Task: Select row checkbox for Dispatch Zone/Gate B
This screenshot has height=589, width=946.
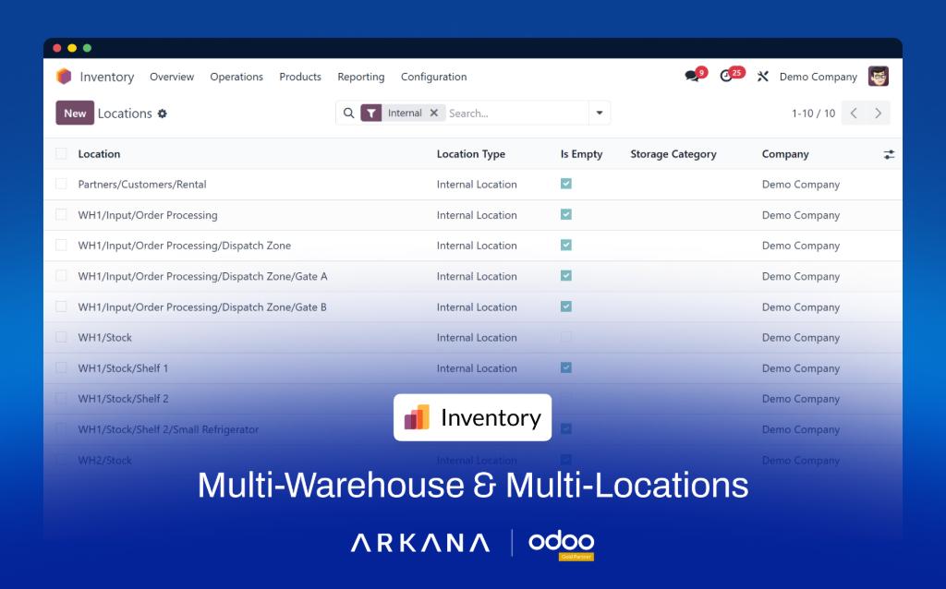Action: pos(61,307)
